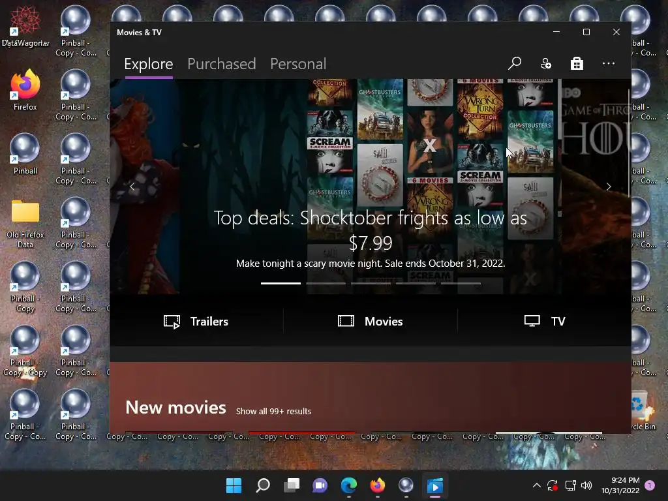Open the Trailers category

pos(196,321)
